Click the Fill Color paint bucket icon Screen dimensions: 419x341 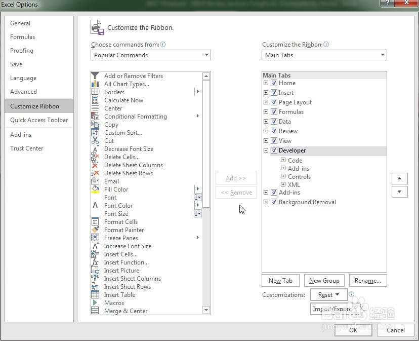click(95, 189)
